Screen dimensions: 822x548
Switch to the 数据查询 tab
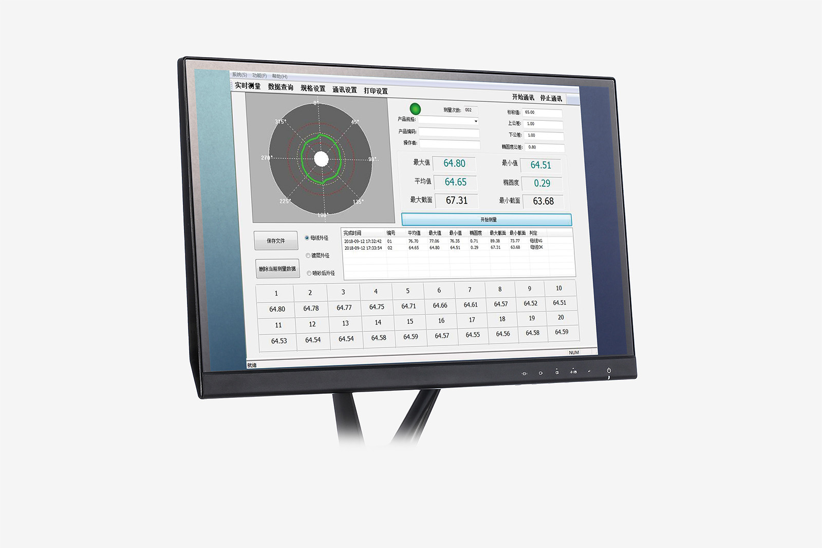[x=281, y=87]
